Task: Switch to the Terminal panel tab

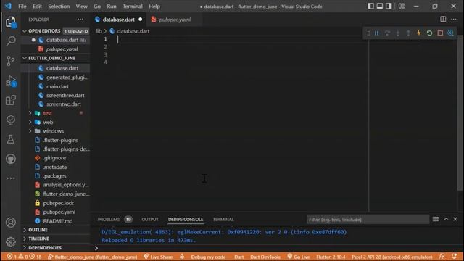Action: 223,219
